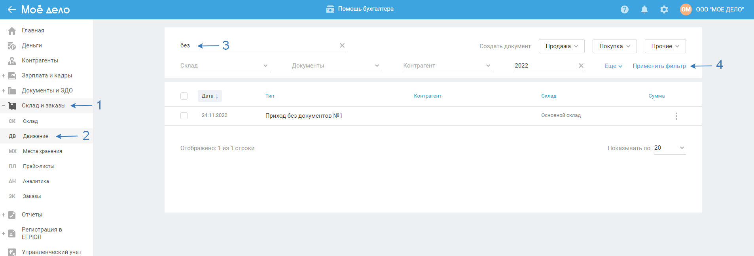Expand the Покупка dropdown
754x256 pixels.
tap(614, 46)
